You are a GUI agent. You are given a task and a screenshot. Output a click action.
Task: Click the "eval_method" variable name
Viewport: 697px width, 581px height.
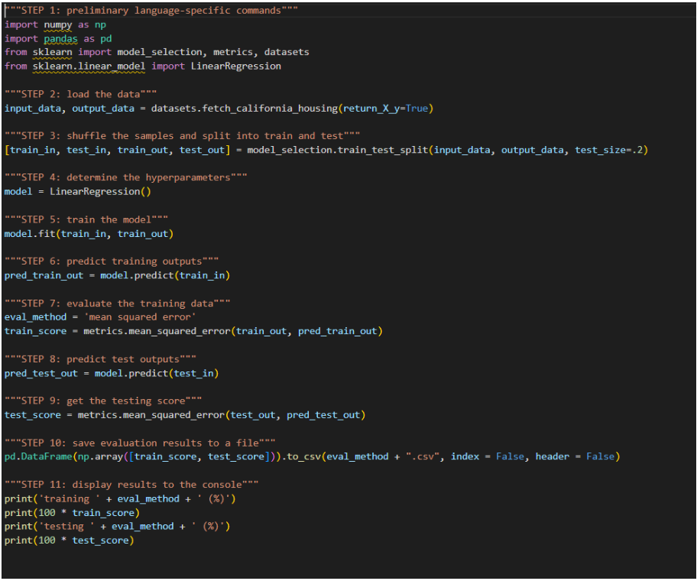34,316
